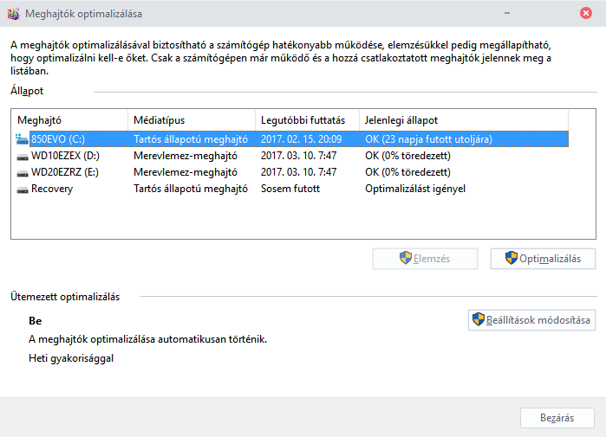The width and height of the screenshot is (606, 437).
Task: Click the SSD icon beside 850EVO (C:)
Action: (x=23, y=138)
